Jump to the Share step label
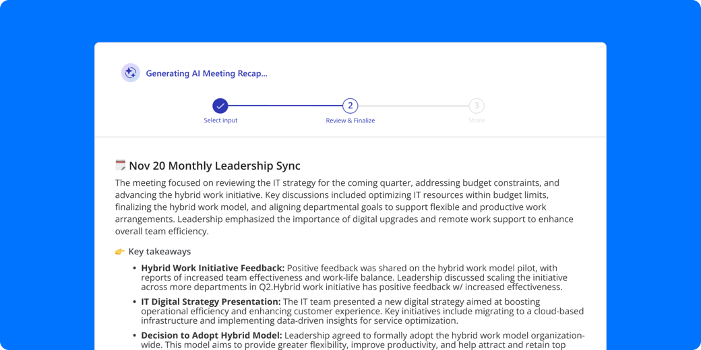 pos(477,120)
